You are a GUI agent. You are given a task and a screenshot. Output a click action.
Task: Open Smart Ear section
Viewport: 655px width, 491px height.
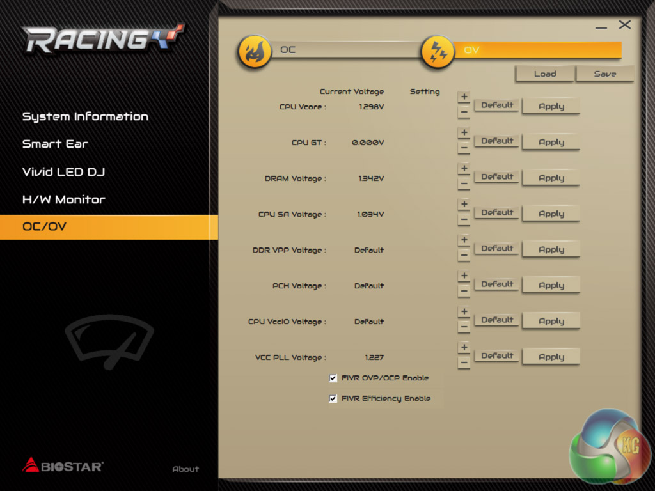pyautogui.click(x=55, y=144)
